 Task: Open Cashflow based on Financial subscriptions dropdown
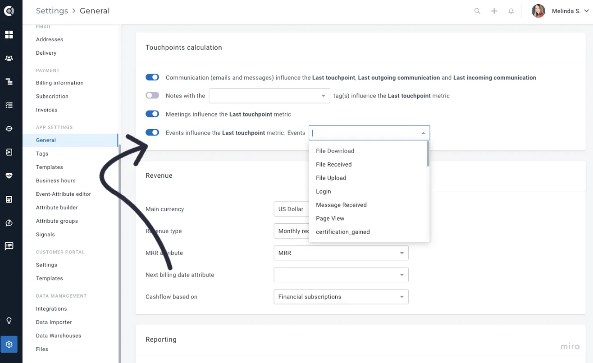click(x=341, y=297)
